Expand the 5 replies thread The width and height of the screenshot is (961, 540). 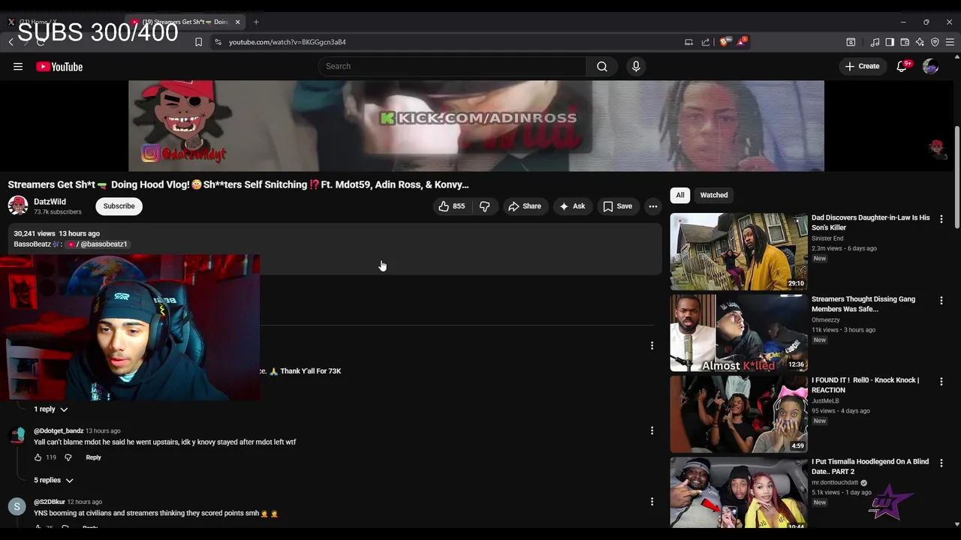pyautogui.click(x=54, y=480)
